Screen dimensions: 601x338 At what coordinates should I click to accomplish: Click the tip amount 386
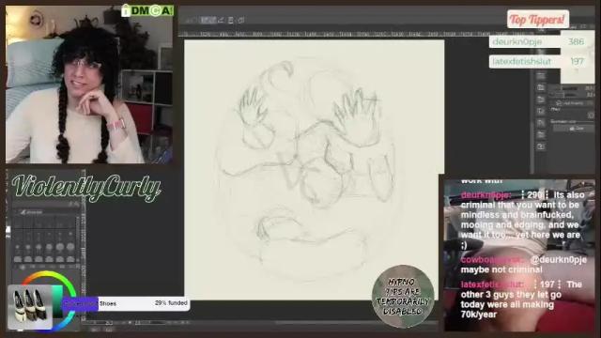tap(576, 41)
